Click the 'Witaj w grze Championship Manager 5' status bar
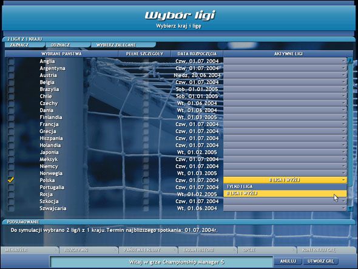The height and width of the screenshot is (269, 358). pos(161,262)
